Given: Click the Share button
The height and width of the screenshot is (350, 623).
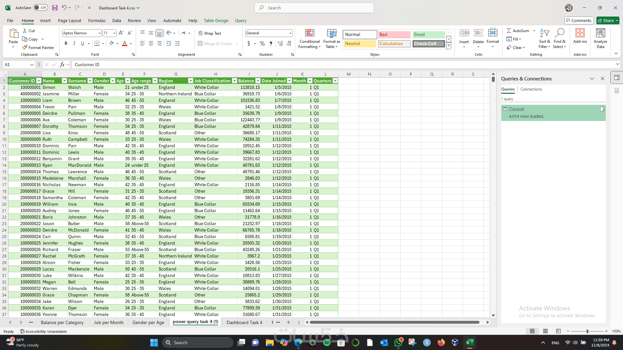Looking at the screenshot, I should coord(607,20).
